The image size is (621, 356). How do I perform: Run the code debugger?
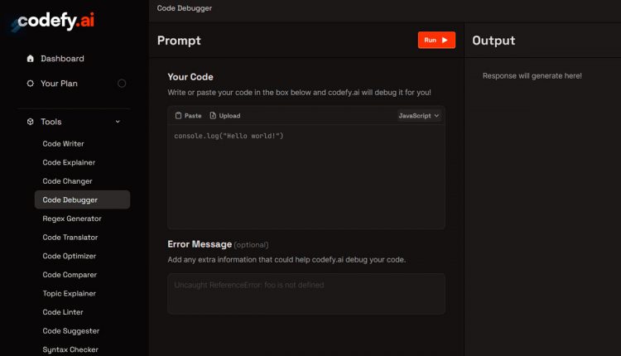pos(436,40)
